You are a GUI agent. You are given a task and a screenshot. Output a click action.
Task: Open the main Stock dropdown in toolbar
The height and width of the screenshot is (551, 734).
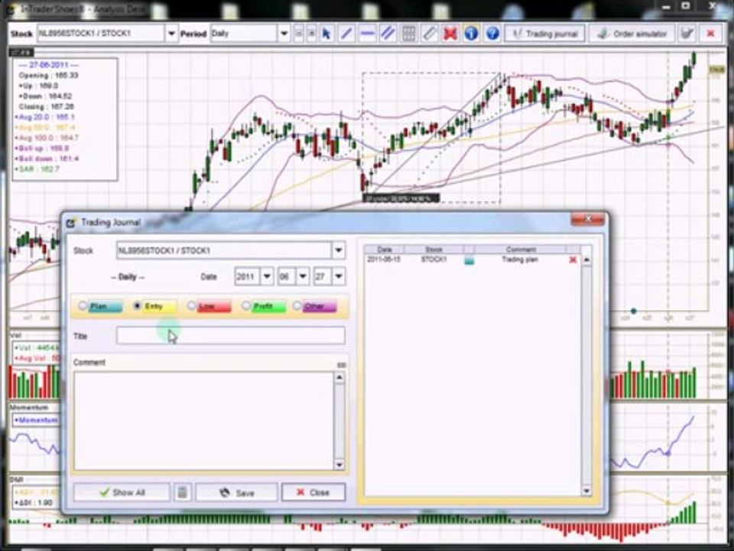[x=171, y=34]
